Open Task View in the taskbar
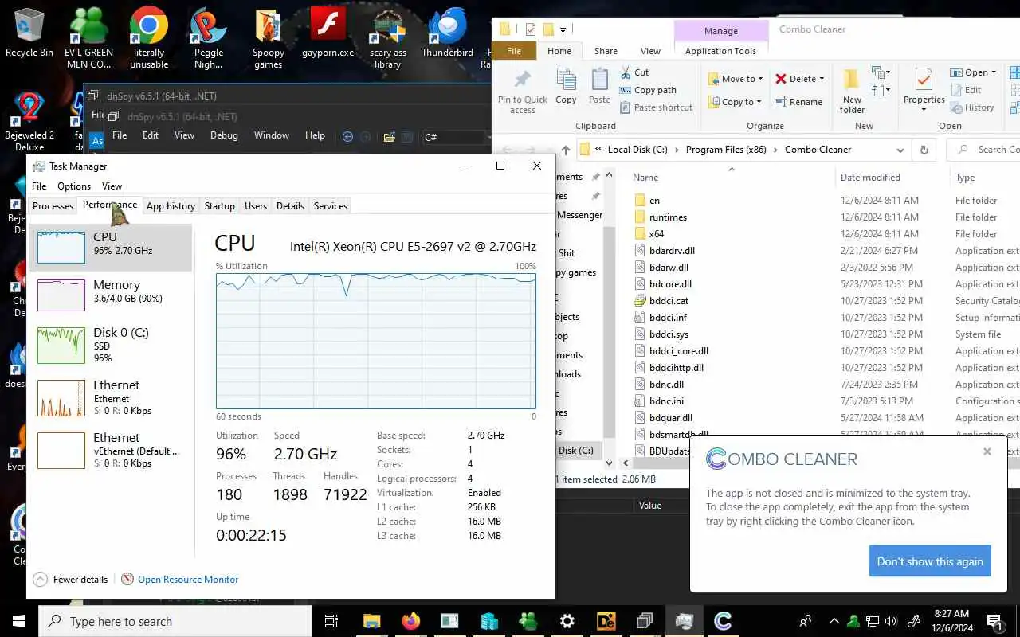Screen dimensions: 1020x637 pyautogui.click(x=331, y=621)
